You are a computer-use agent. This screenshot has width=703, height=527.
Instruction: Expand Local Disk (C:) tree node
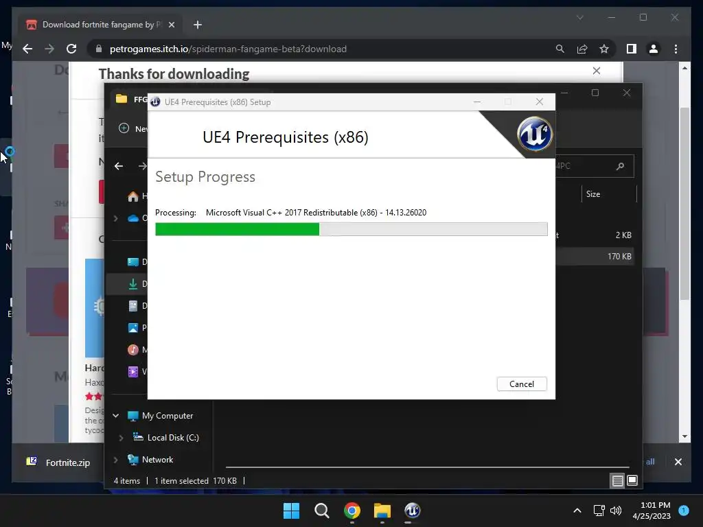coord(121,437)
